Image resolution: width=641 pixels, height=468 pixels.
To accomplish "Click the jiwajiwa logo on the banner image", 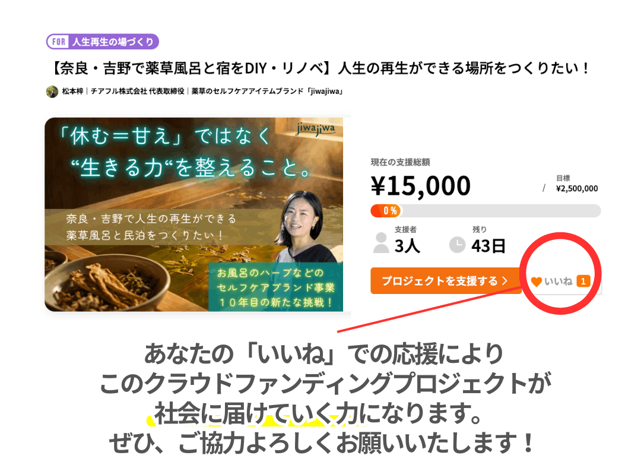I will point(316,129).
